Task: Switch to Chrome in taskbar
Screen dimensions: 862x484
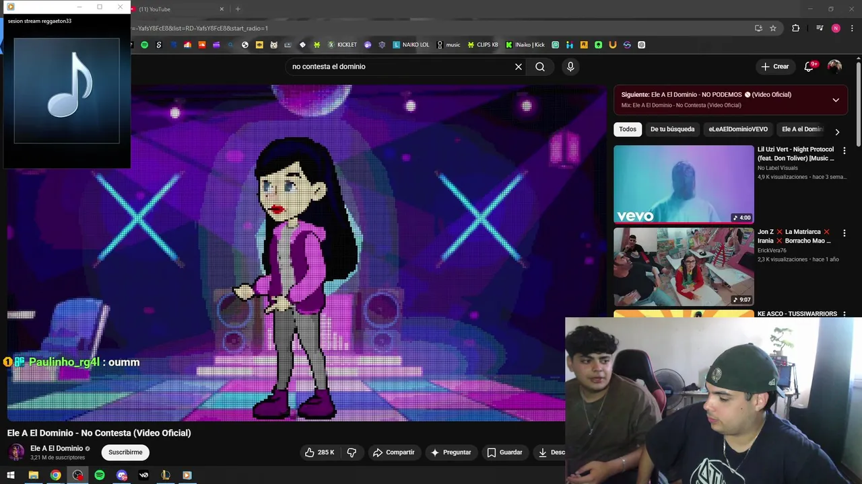Action: click(x=55, y=475)
